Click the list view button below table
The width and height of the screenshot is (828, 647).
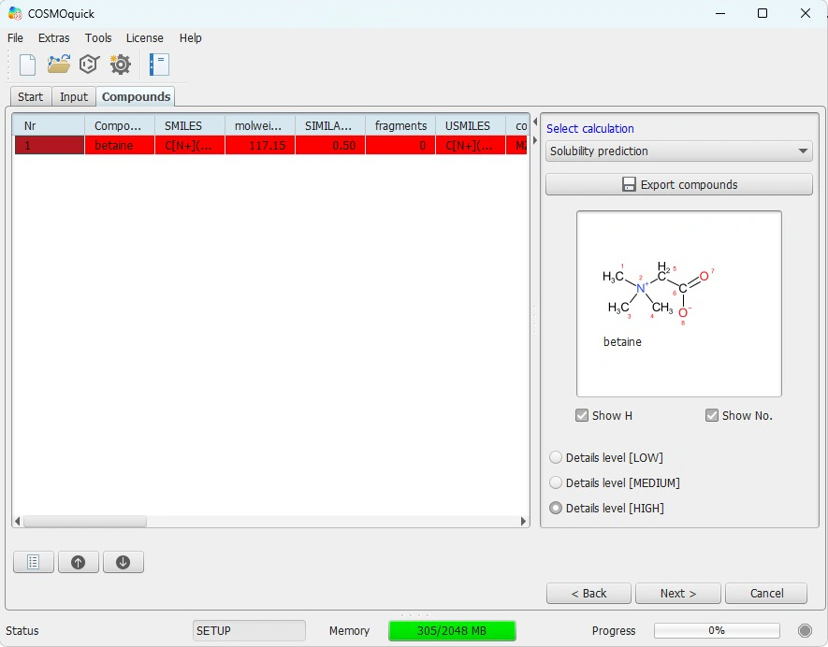click(34, 562)
